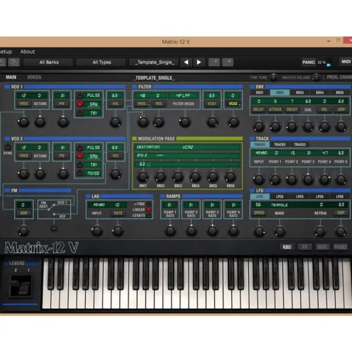Viewport: 352px width, 353px height.
Task: Click the VCO 1 volume value 63
Action: tap(115, 96)
